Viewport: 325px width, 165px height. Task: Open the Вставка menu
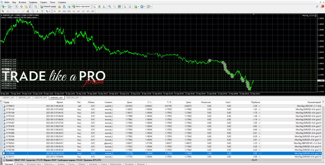[22, 2]
